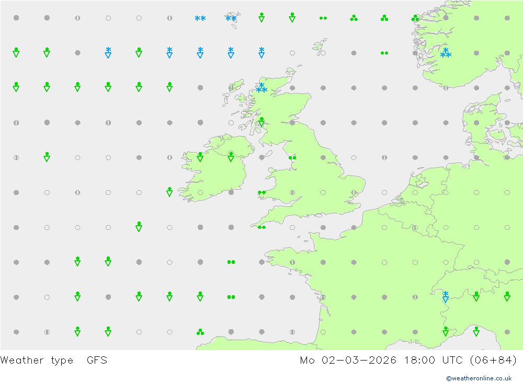Viewport: 523px width, 383px height.
Task: Select the blue snow symbol over northern Scotland
Action: pyautogui.click(x=261, y=88)
